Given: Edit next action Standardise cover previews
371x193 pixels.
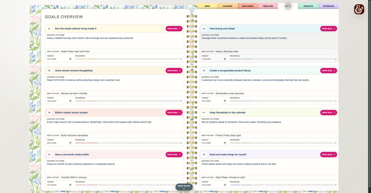Looking at the screenshot, I should (230, 93).
